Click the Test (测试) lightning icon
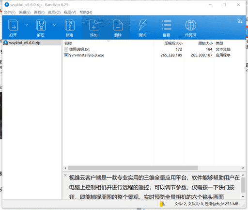Viewport: 248px width, 210px height. pyautogui.click(x=142, y=25)
